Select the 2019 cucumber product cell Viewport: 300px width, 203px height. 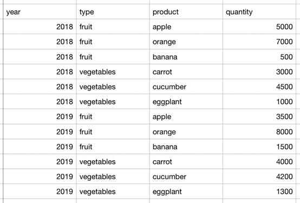(186, 176)
